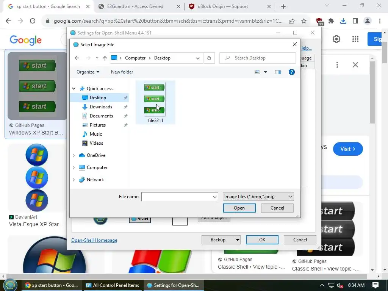388x291 pixels.
Task: Reload the Chrome page
Action: click(x=33, y=21)
